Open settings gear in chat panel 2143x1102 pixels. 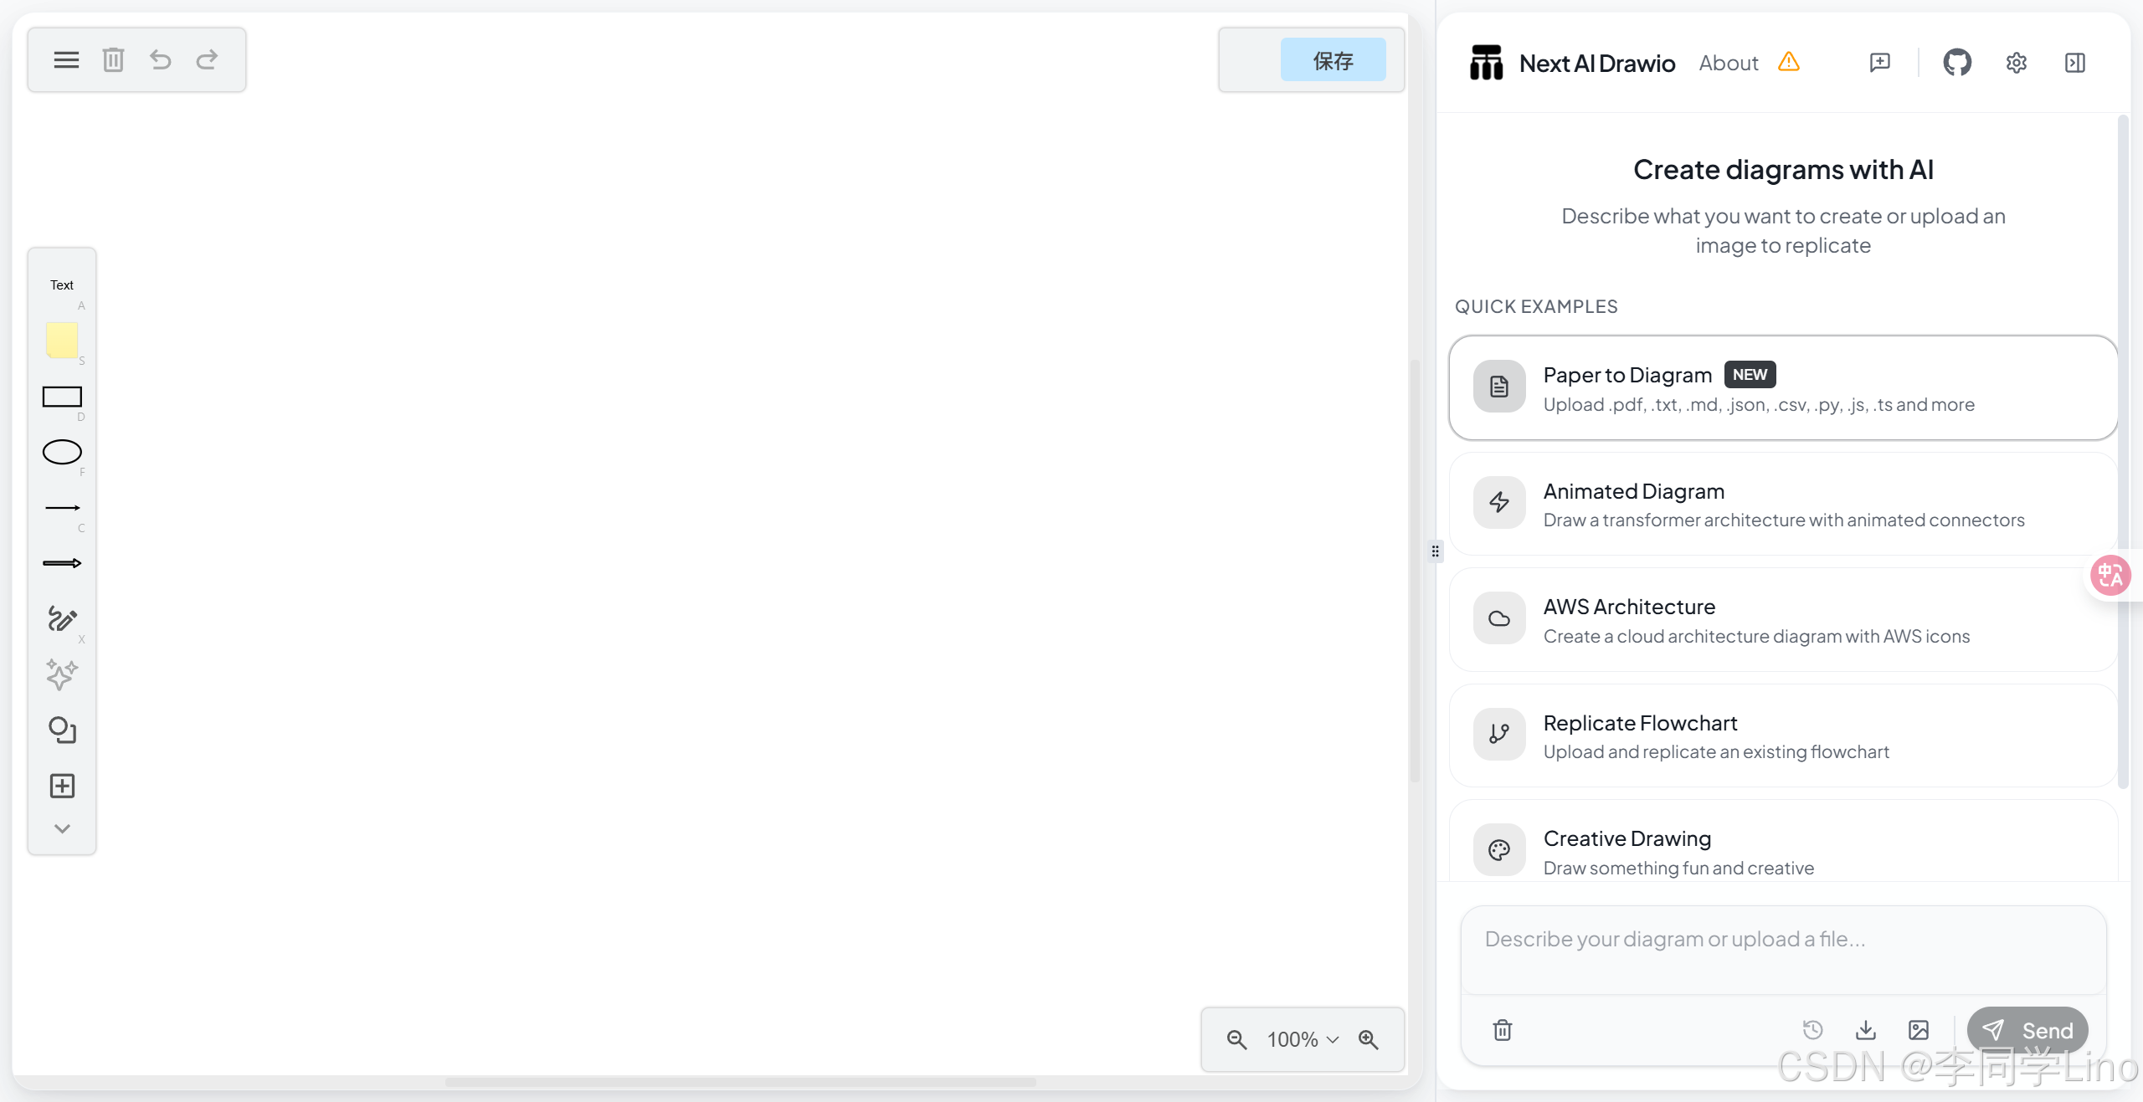[2016, 63]
